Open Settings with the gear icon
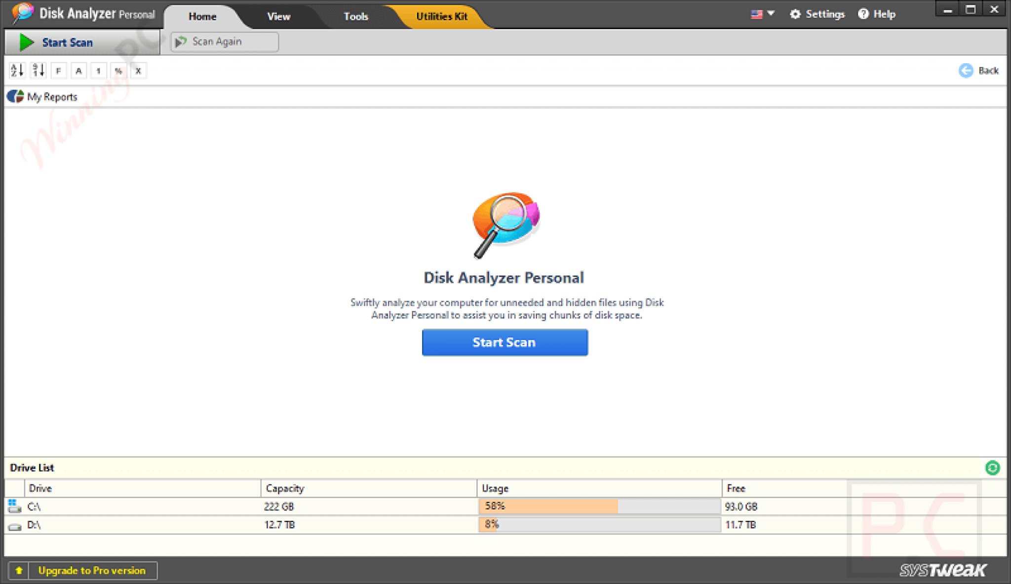 point(817,14)
